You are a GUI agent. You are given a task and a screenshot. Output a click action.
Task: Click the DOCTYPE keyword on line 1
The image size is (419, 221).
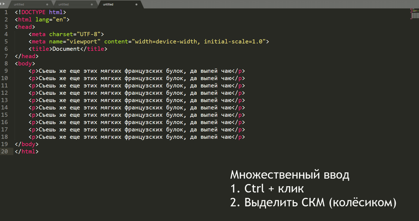tap(33, 12)
